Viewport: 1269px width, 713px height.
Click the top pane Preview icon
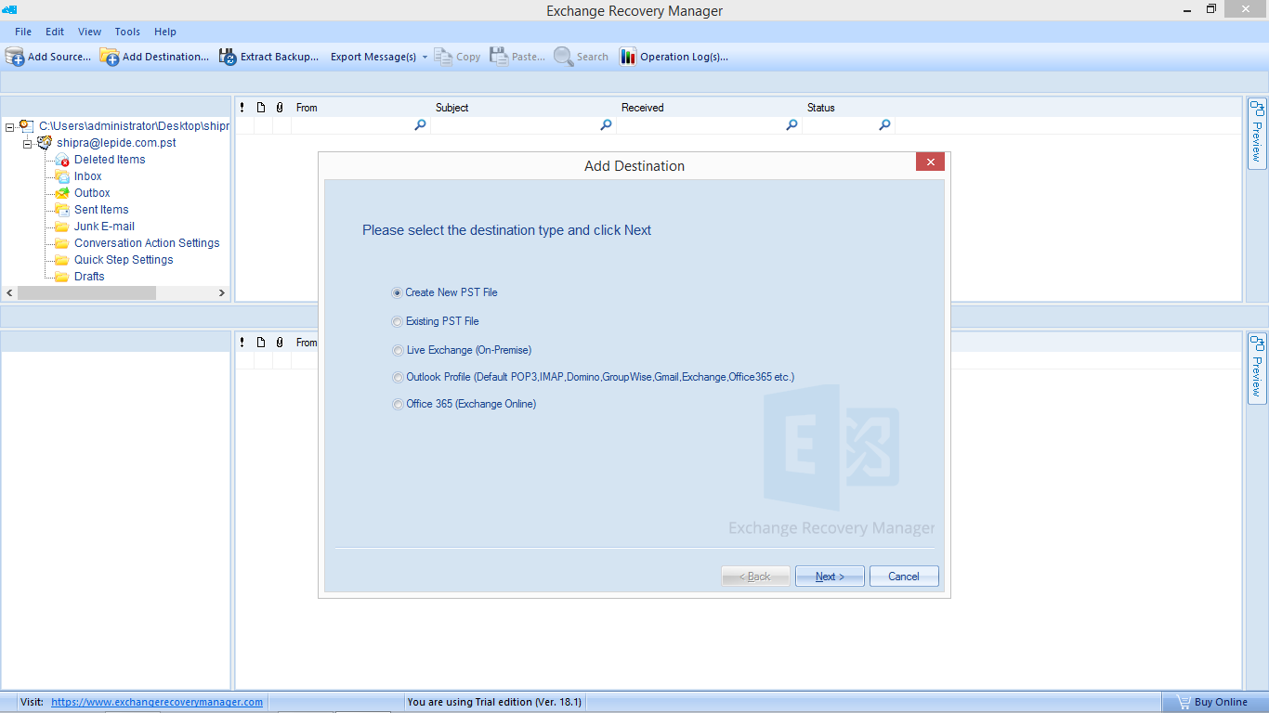click(x=1257, y=110)
